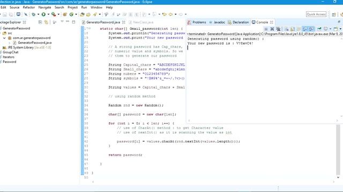Open the Window menu
Screen dimensions: 343x192
point(96,7)
